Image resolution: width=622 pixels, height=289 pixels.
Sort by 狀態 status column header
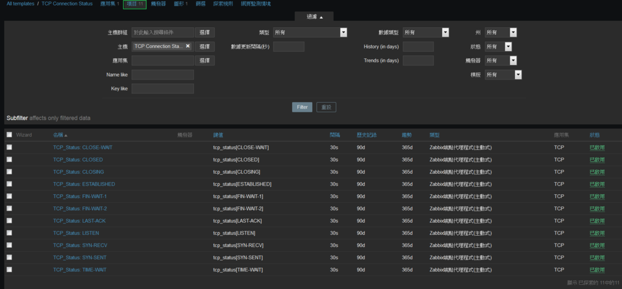coord(595,135)
